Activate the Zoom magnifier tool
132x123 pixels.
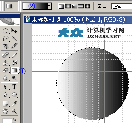click(x=14, y=111)
